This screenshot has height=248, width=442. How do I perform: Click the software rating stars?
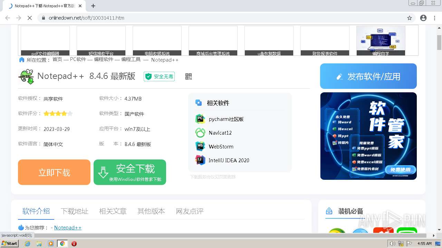point(58,114)
